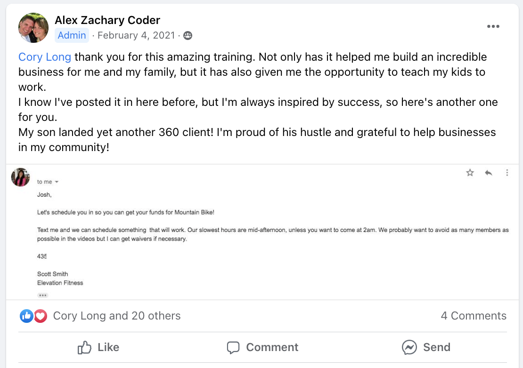The height and width of the screenshot is (368, 523).
Task: Expand trimmed email content ellipsis
Action: 43,295
